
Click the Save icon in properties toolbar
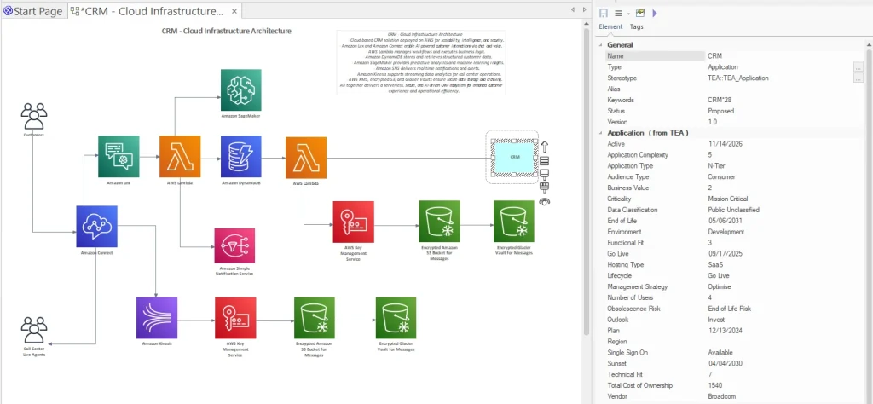(x=604, y=13)
